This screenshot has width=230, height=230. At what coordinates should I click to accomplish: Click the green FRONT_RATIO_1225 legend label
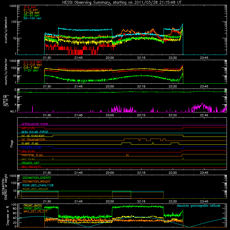[37, 209]
